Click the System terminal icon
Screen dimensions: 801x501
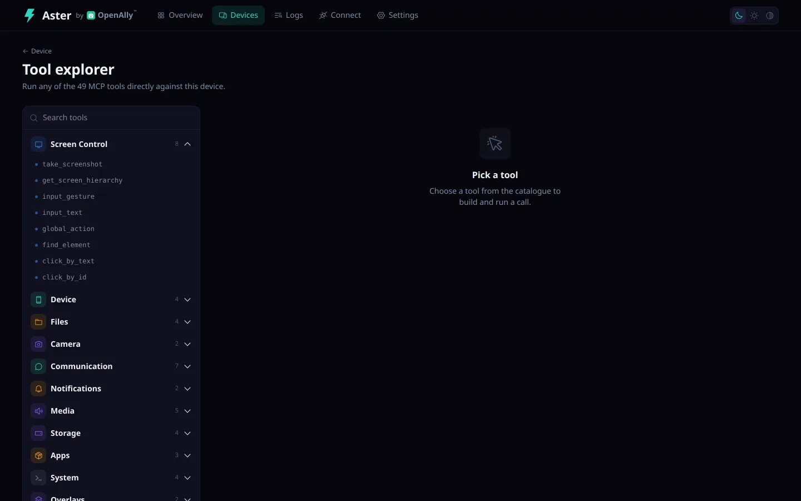38,478
